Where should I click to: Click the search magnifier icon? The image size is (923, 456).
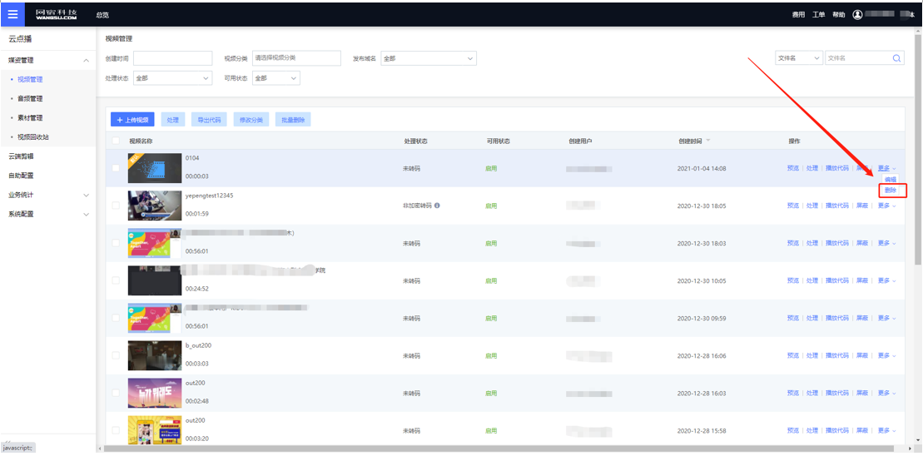[x=896, y=58]
